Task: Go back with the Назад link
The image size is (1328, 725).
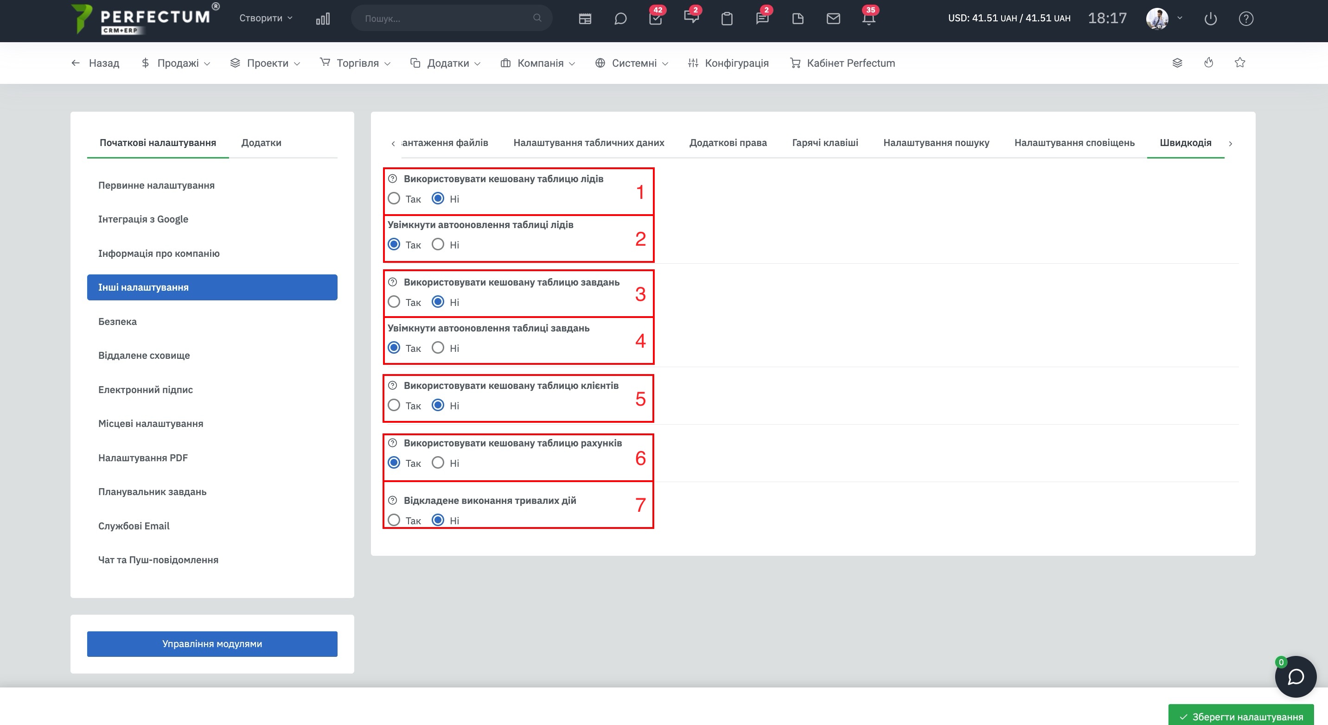Action: click(96, 63)
